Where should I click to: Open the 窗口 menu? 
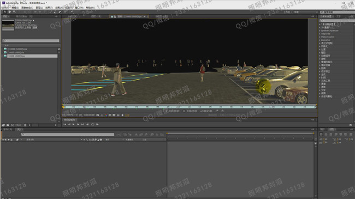(79, 8)
